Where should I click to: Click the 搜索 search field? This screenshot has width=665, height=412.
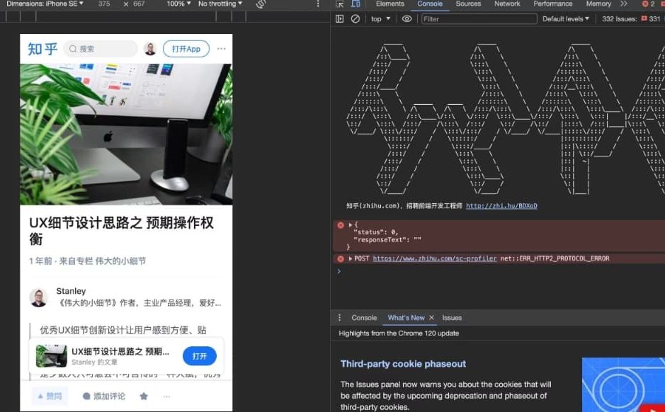[x=101, y=49]
